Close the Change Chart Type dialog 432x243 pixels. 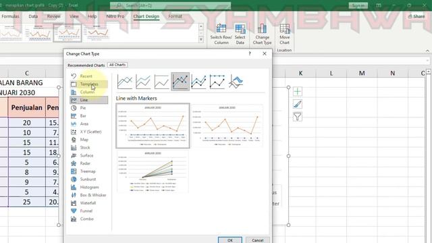pyautogui.click(x=265, y=53)
